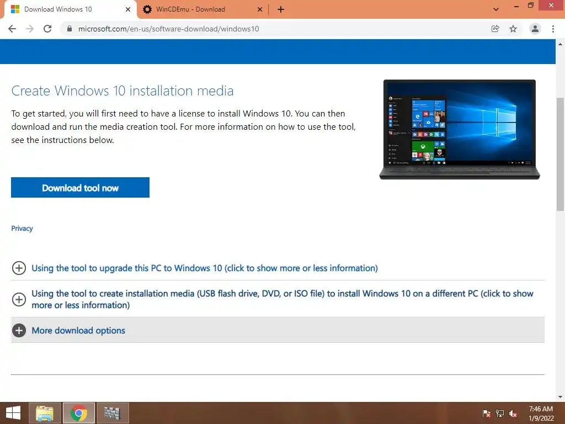Open the third taskbar app with grid icon
Viewport: 565px width, 424px height.
click(113, 413)
